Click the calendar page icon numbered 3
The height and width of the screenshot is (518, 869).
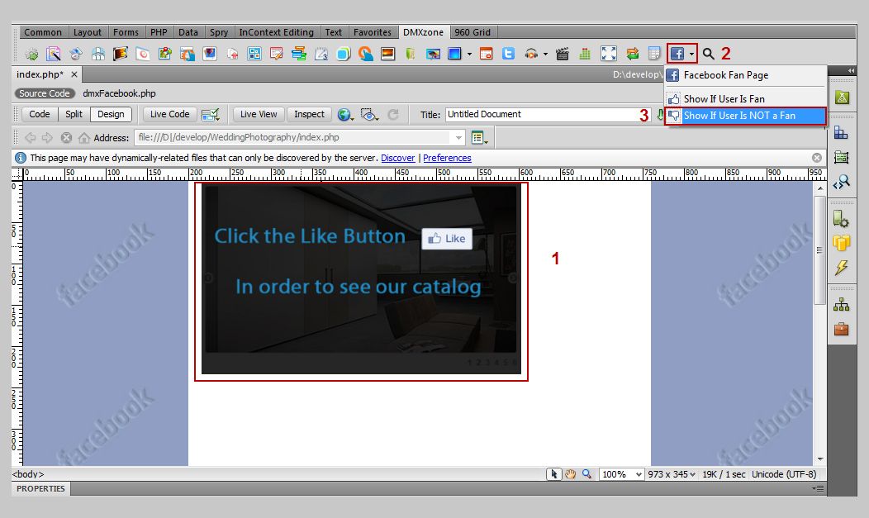[x=321, y=54]
